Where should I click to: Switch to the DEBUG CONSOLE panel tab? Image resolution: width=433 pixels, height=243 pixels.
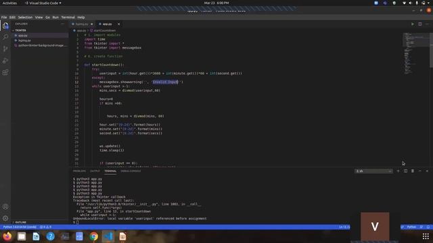click(x=131, y=171)
